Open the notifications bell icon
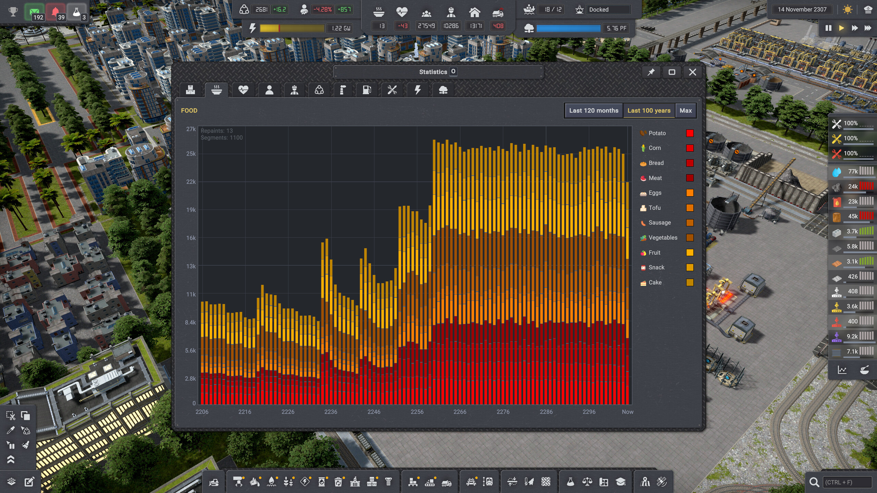 [55, 12]
